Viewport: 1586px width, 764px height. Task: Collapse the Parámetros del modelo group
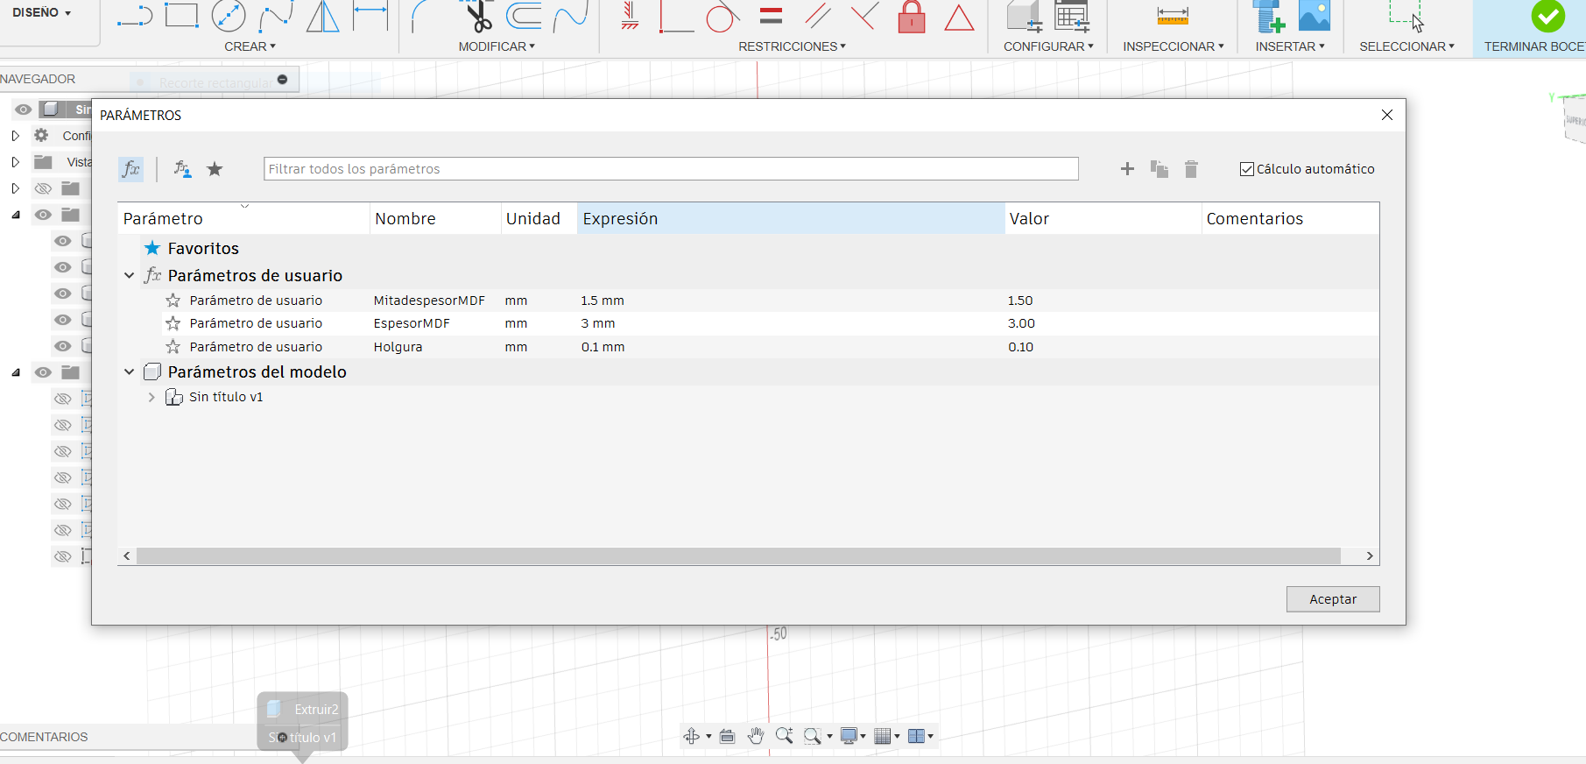pos(130,371)
